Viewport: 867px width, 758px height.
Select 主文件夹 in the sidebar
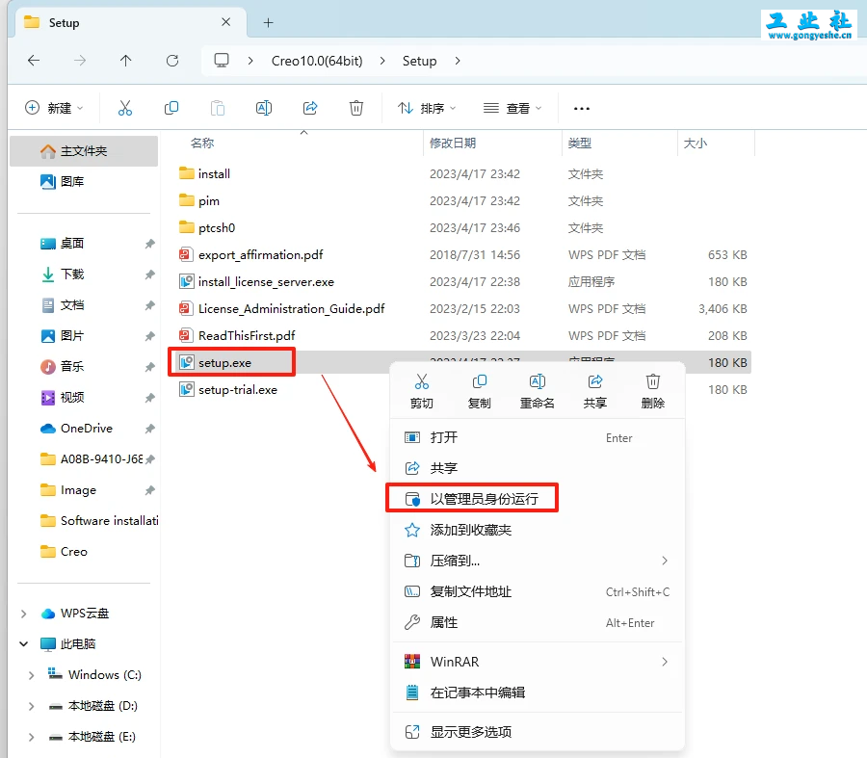(84, 151)
